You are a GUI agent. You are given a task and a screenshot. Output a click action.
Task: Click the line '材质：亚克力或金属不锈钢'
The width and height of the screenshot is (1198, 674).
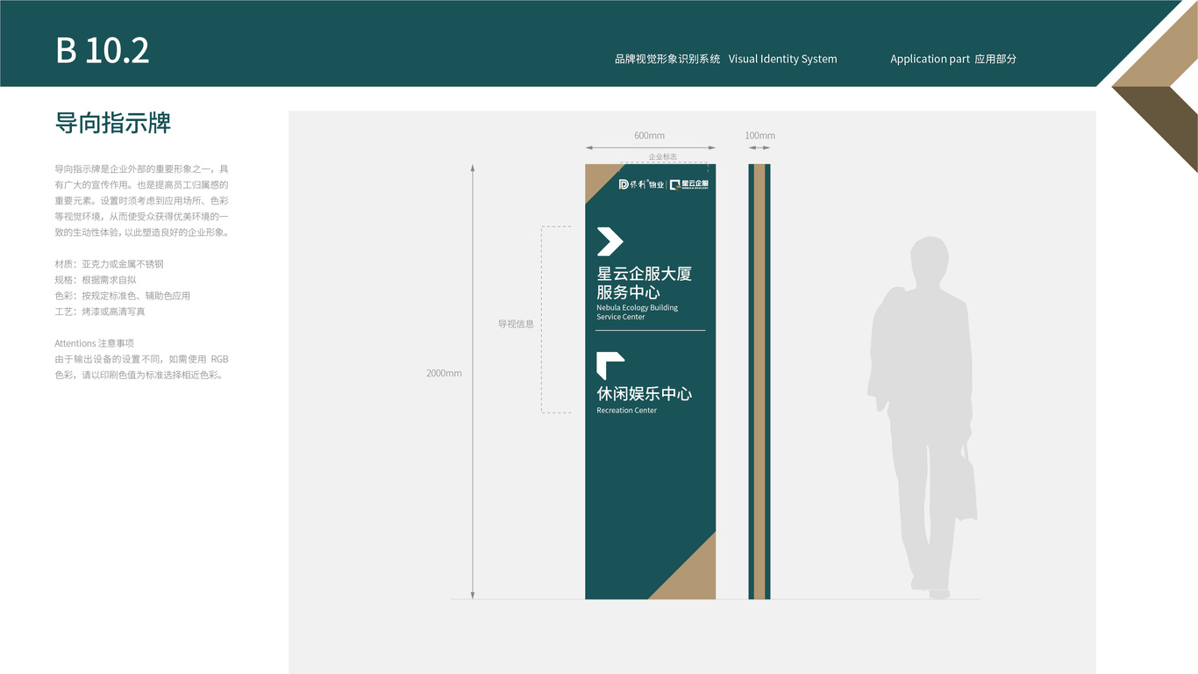[110, 264]
